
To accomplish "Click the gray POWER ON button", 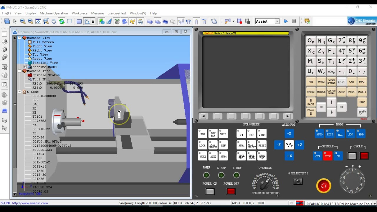I will pyautogui.click(x=210, y=191).
